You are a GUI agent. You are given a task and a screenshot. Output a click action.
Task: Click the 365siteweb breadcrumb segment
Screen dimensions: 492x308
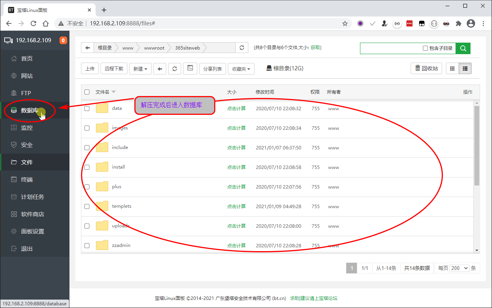[187, 48]
